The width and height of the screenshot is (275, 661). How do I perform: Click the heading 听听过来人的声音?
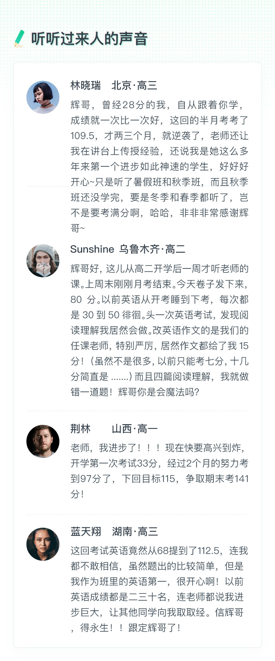tap(89, 39)
